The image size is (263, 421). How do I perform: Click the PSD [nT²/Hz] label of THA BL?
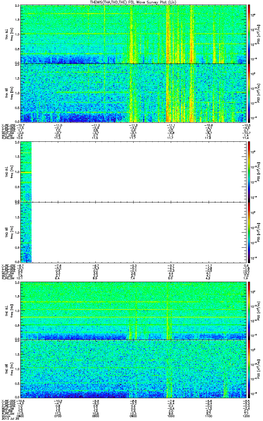click(259, 34)
